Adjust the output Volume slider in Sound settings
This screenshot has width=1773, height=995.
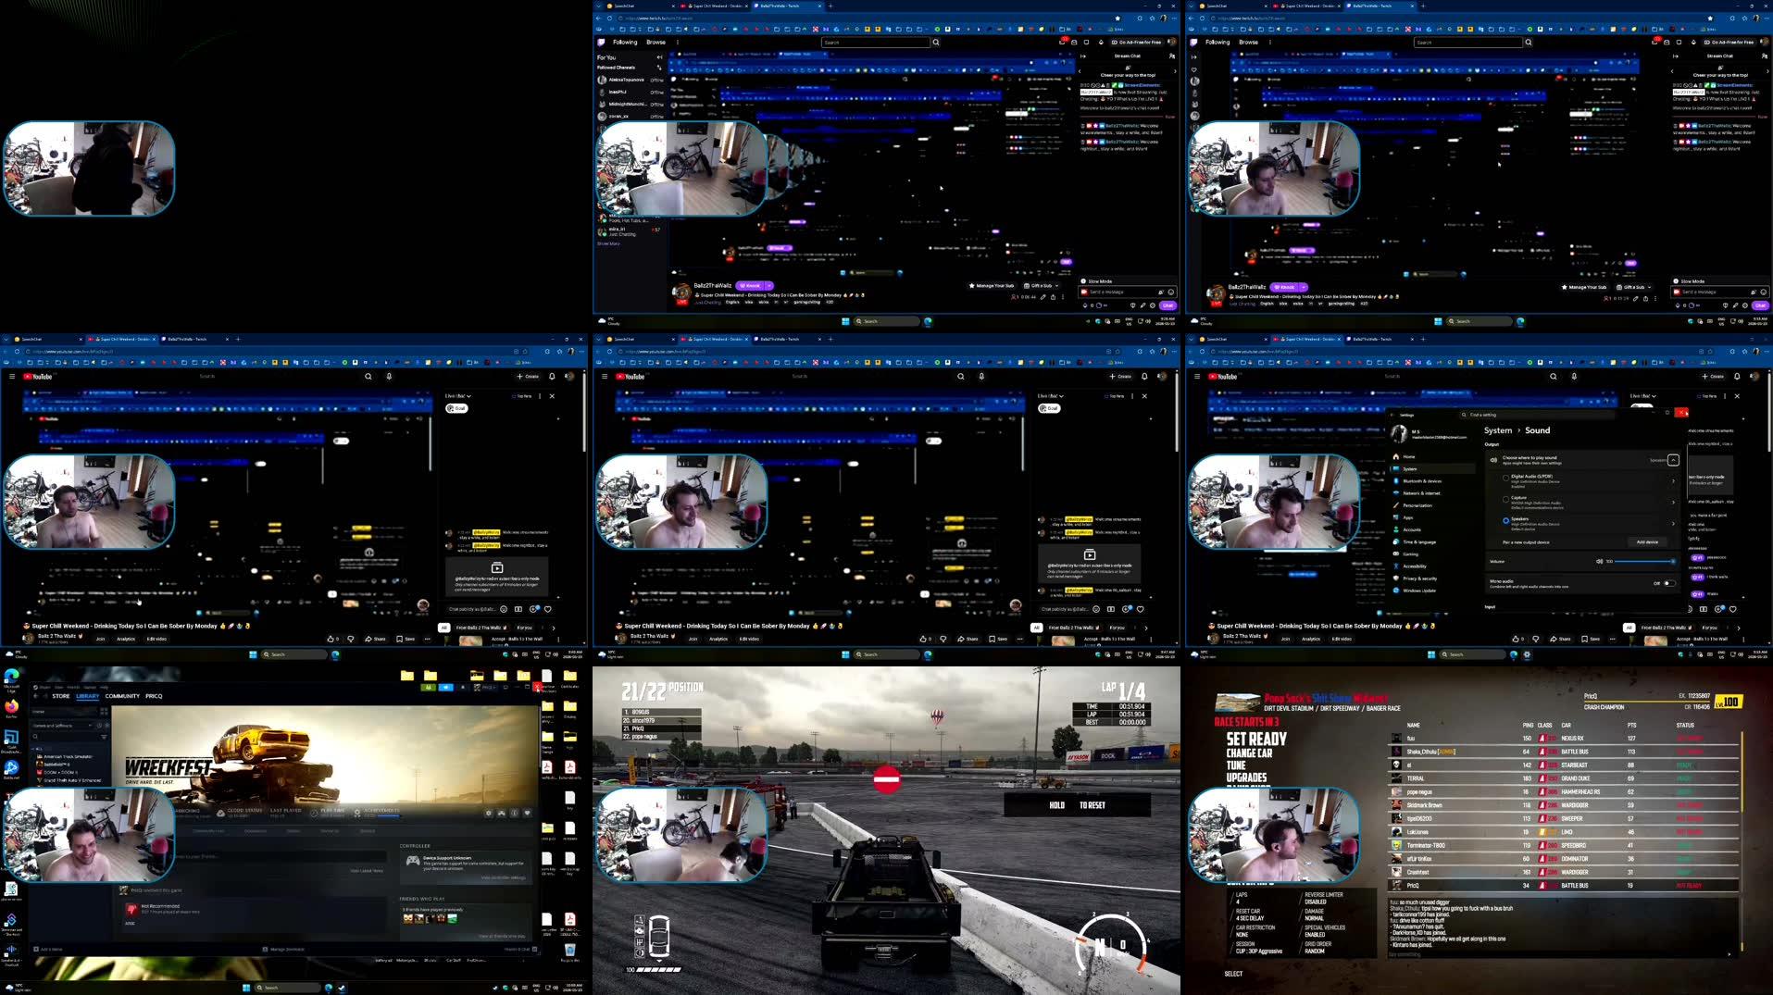click(1643, 562)
